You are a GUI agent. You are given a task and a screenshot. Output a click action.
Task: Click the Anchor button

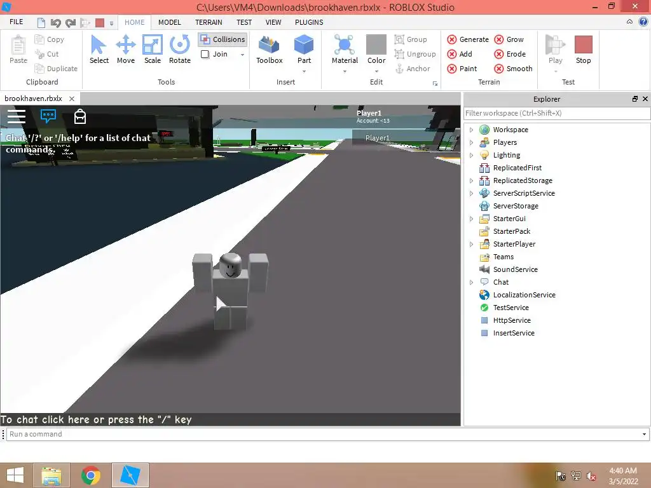tap(412, 69)
